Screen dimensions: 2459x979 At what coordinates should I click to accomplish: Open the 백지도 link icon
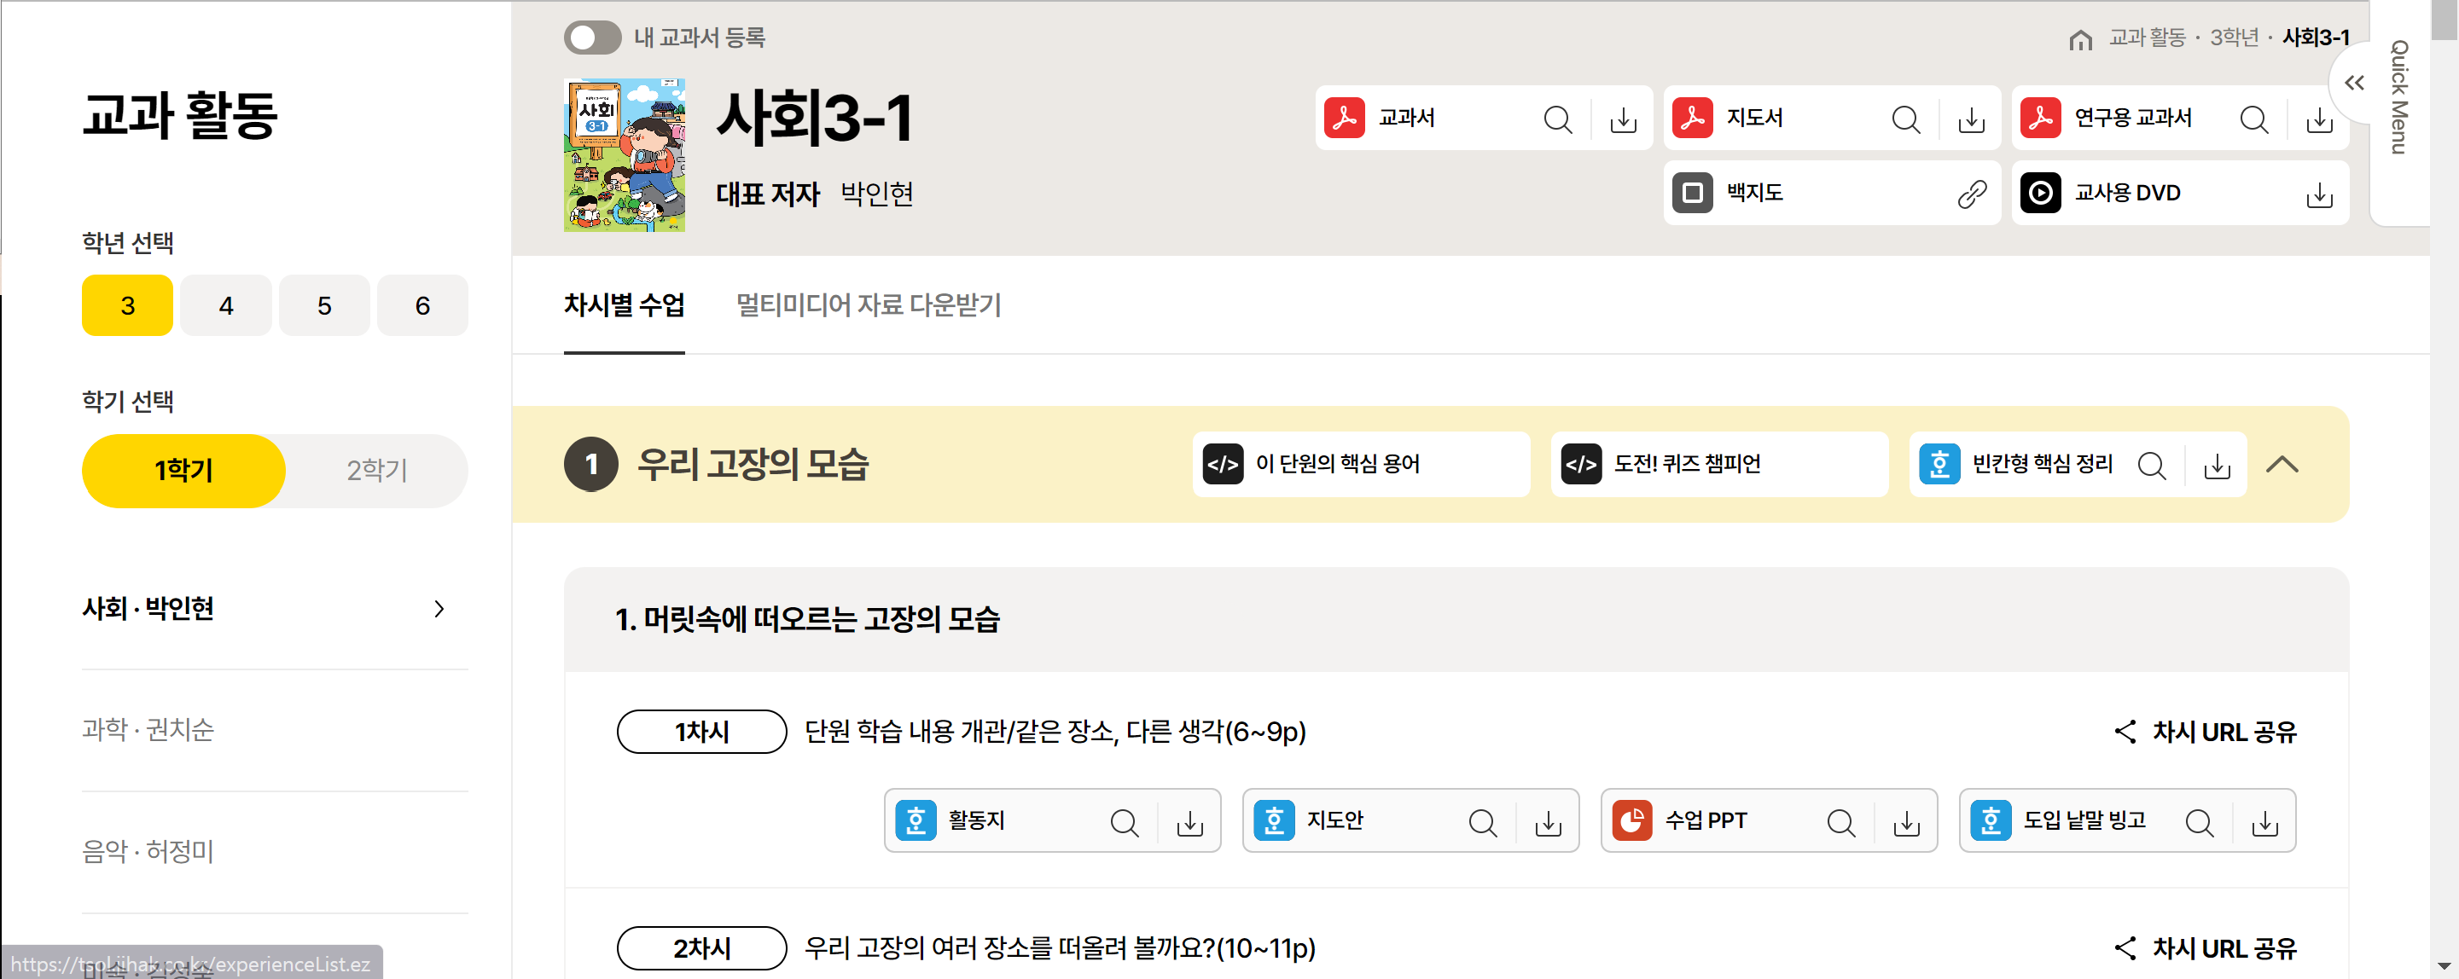pos(1972,194)
